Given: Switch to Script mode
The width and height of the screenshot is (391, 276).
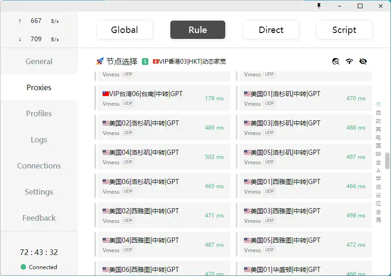Looking at the screenshot, I should tap(344, 30).
